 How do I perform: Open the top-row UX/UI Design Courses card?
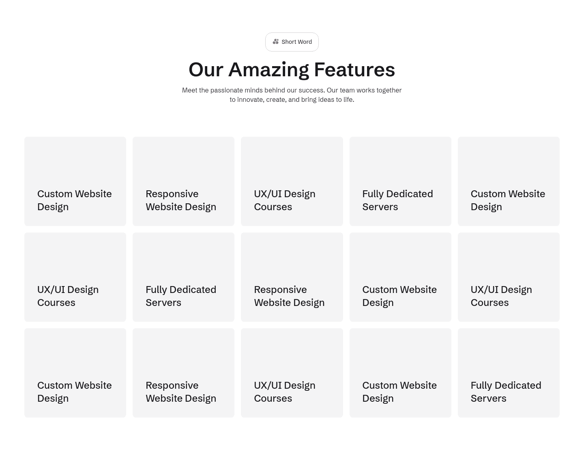coord(292,181)
